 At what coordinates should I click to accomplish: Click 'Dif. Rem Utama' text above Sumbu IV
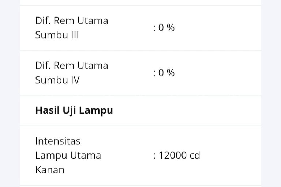click(72, 65)
